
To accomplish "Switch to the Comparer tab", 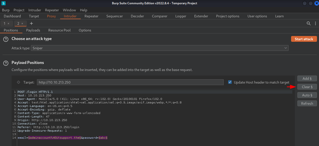I will (159, 16).
